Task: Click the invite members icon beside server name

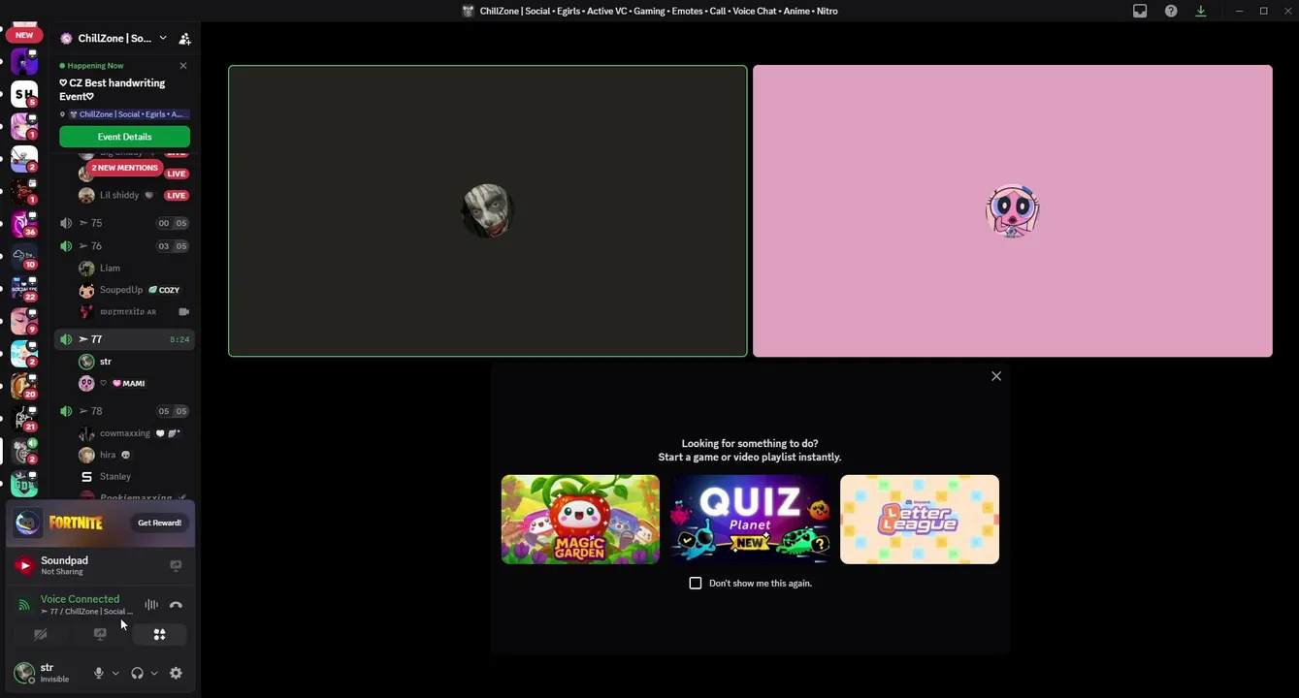Action: (x=184, y=39)
